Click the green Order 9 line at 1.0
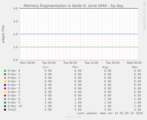The width and height of the screenshot is (147, 120). 79,47
